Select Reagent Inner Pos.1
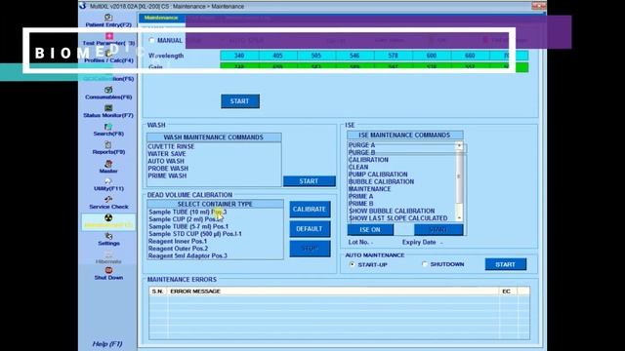625x351 pixels. 178,241
